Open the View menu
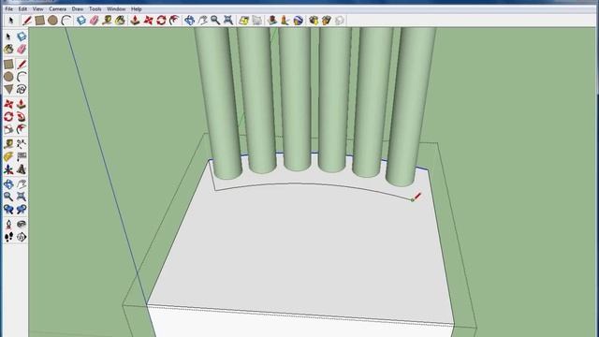Image resolution: width=599 pixels, height=337 pixels. [37, 8]
